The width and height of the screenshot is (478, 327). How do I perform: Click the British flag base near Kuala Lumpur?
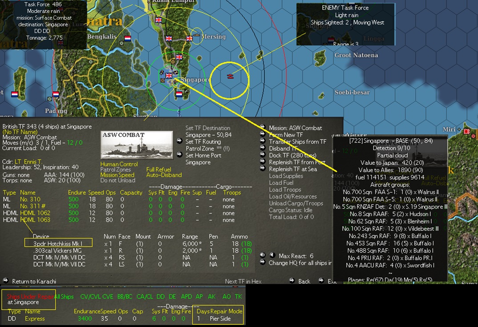158,20
